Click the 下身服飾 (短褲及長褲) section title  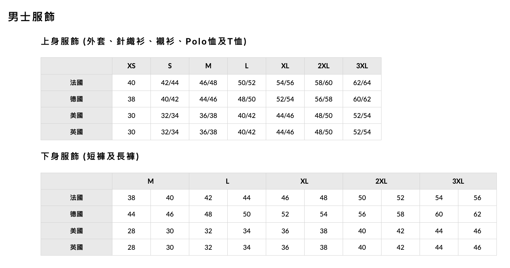[90, 157]
